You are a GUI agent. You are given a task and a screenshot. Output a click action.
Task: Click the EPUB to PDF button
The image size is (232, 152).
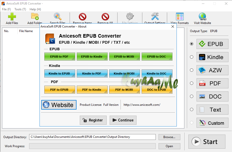[60, 57]
